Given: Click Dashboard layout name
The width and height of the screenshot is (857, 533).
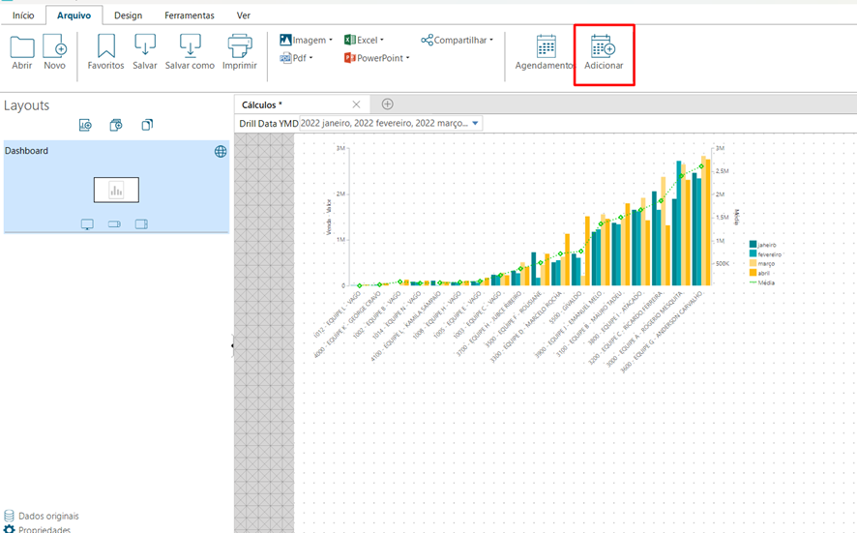Looking at the screenshot, I should coord(26,151).
